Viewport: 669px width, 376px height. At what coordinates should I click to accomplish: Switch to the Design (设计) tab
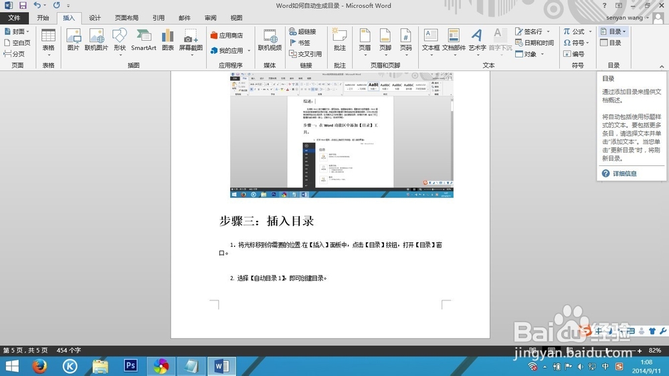click(95, 18)
